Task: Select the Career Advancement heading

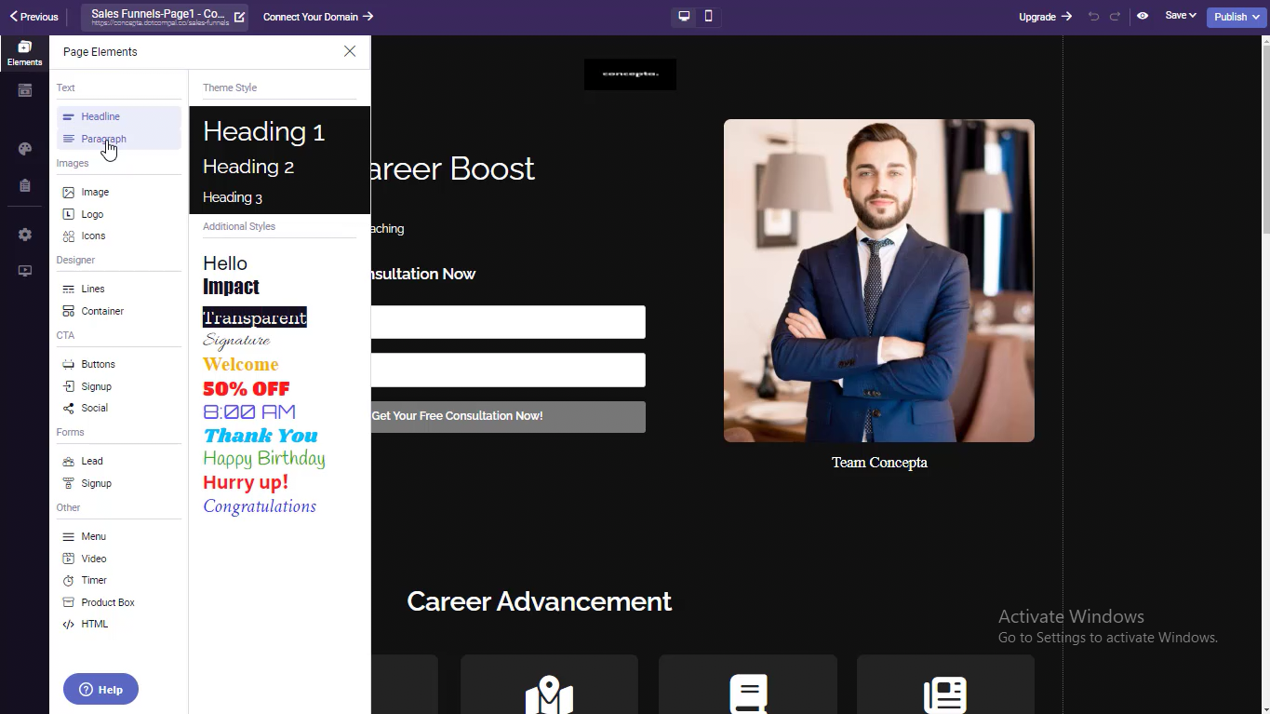Action: 539,601
